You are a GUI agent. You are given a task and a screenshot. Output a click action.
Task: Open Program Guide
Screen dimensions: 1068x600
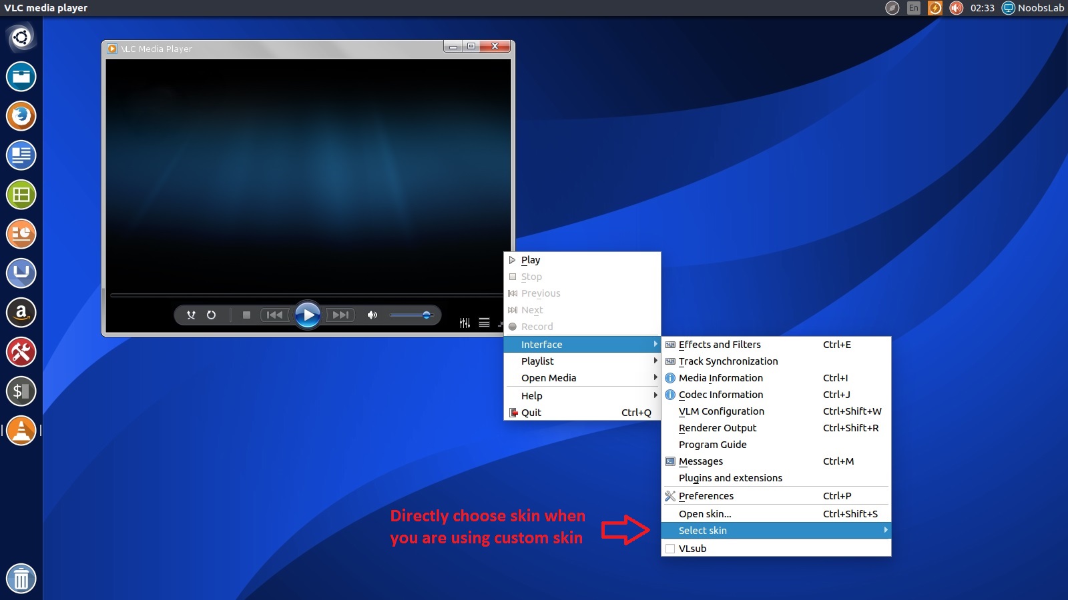tap(776, 445)
